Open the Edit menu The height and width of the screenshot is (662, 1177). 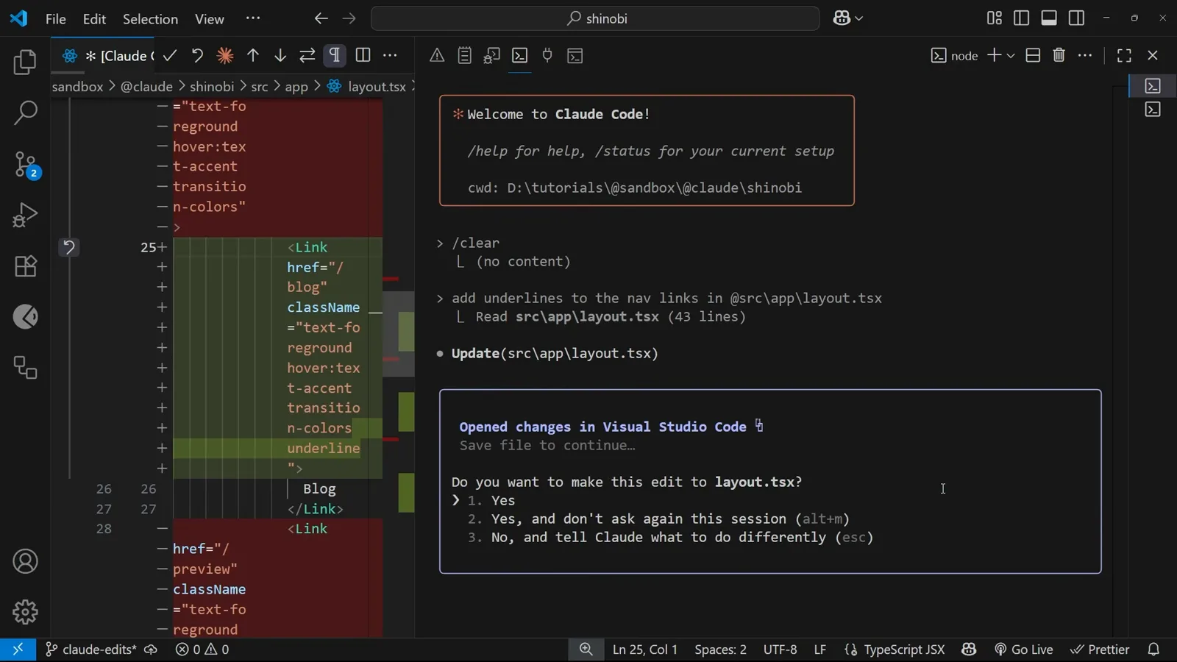pos(94,18)
